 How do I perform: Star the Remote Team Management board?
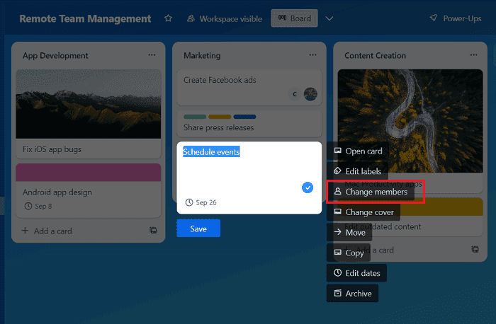[x=168, y=18]
